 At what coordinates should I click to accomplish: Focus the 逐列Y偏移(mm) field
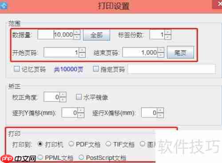70,112
